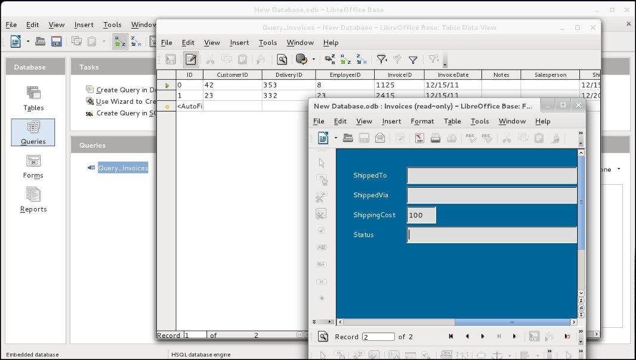Viewport: 636px width, 360px height.
Task: Open the Insert menu in the Query_Invoices window
Action: pos(239,42)
